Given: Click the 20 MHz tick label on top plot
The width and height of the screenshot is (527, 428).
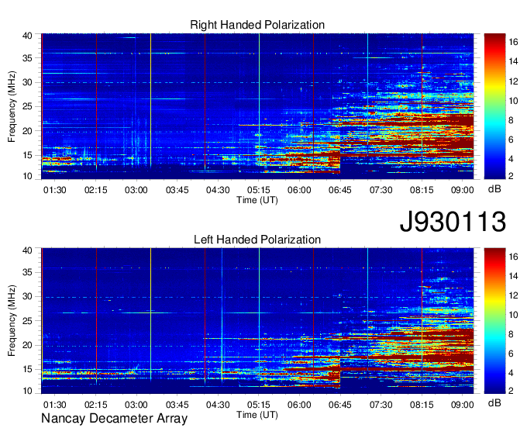Looking at the screenshot, I should pyautogui.click(x=27, y=131).
